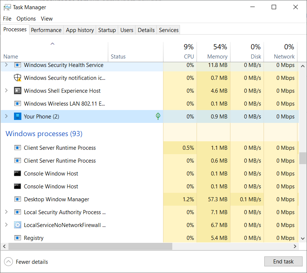Click the Your Phone app icon
The image size is (307, 273).
(x=18, y=116)
